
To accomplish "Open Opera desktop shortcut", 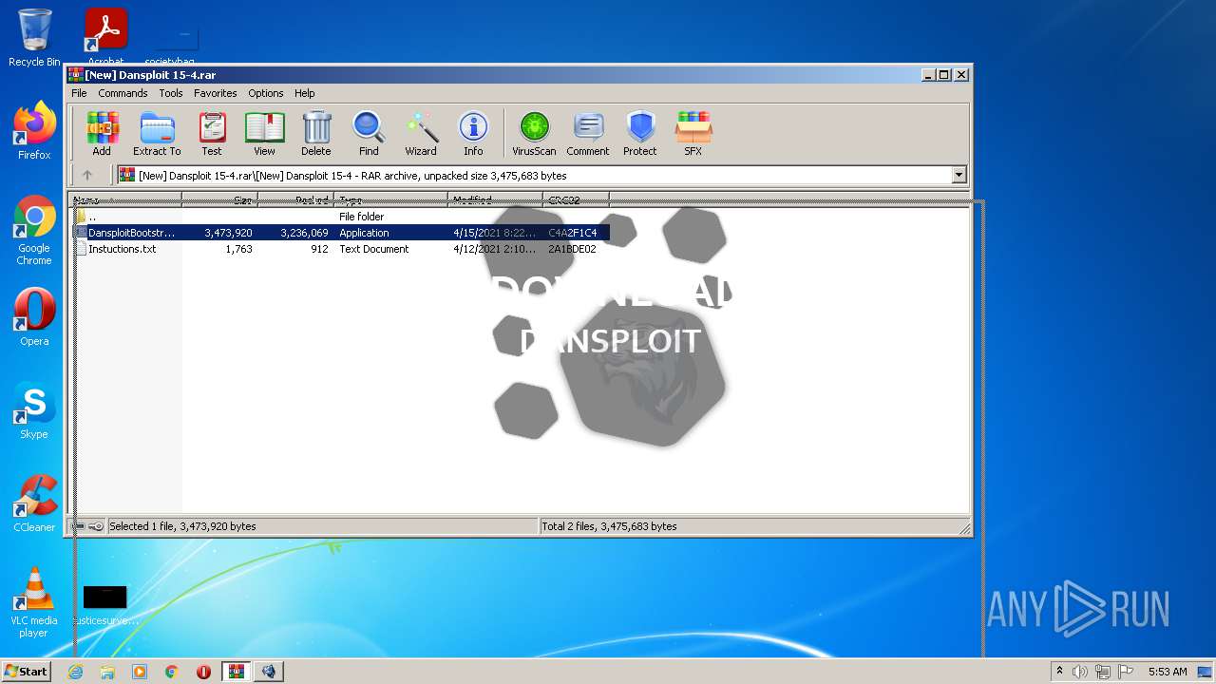I will tap(34, 317).
